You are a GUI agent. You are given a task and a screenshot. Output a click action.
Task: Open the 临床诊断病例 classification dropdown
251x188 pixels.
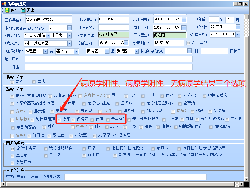pyautogui.click(x=48, y=36)
